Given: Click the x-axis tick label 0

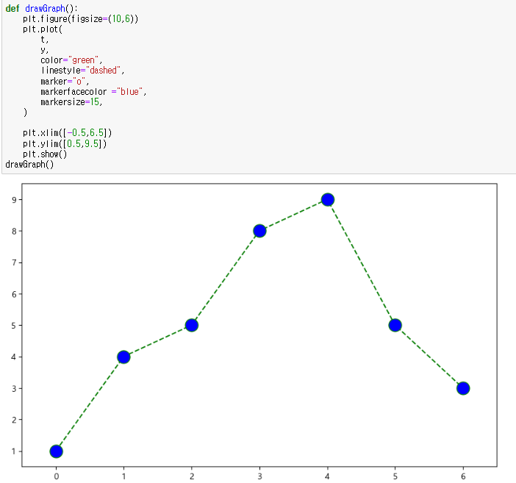Looking at the screenshot, I should click(57, 476).
